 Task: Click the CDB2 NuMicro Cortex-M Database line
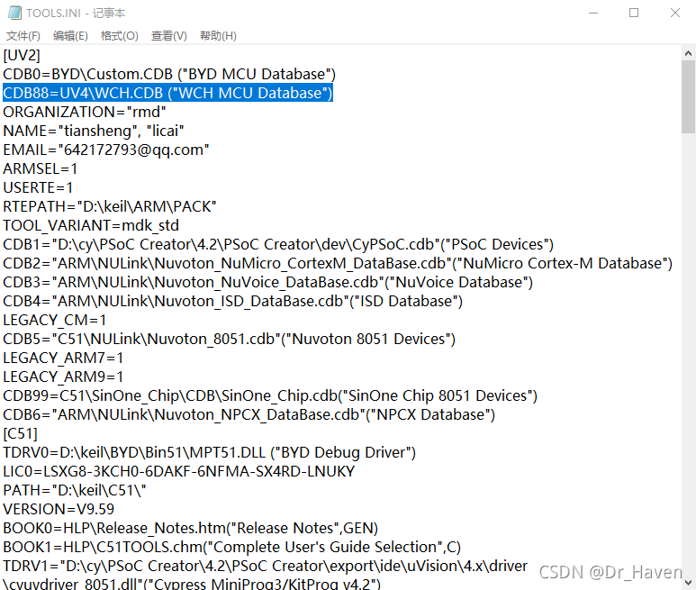point(338,263)
